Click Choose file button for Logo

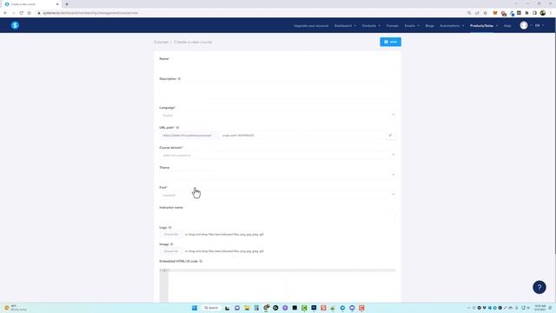pos(171,234)
